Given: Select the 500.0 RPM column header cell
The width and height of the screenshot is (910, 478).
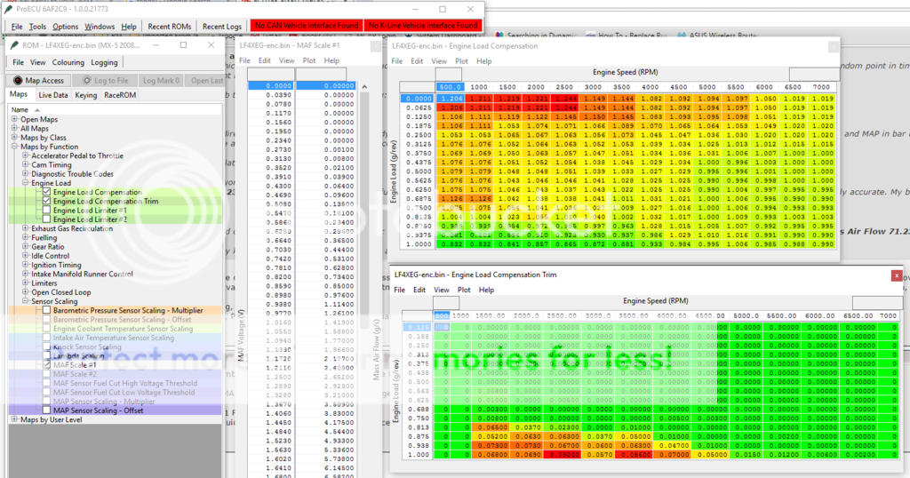Looking at the screenshot, I should (x=449, y=88).
